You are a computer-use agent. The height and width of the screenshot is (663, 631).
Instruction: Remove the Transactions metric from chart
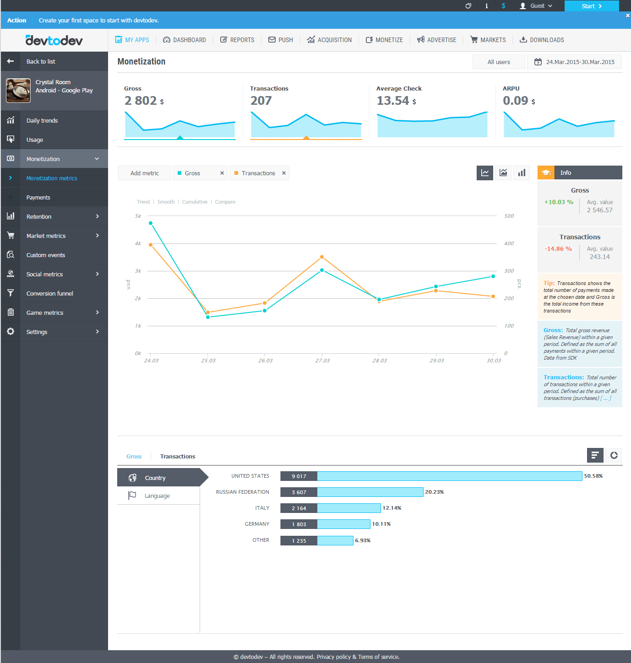(284, 173)
